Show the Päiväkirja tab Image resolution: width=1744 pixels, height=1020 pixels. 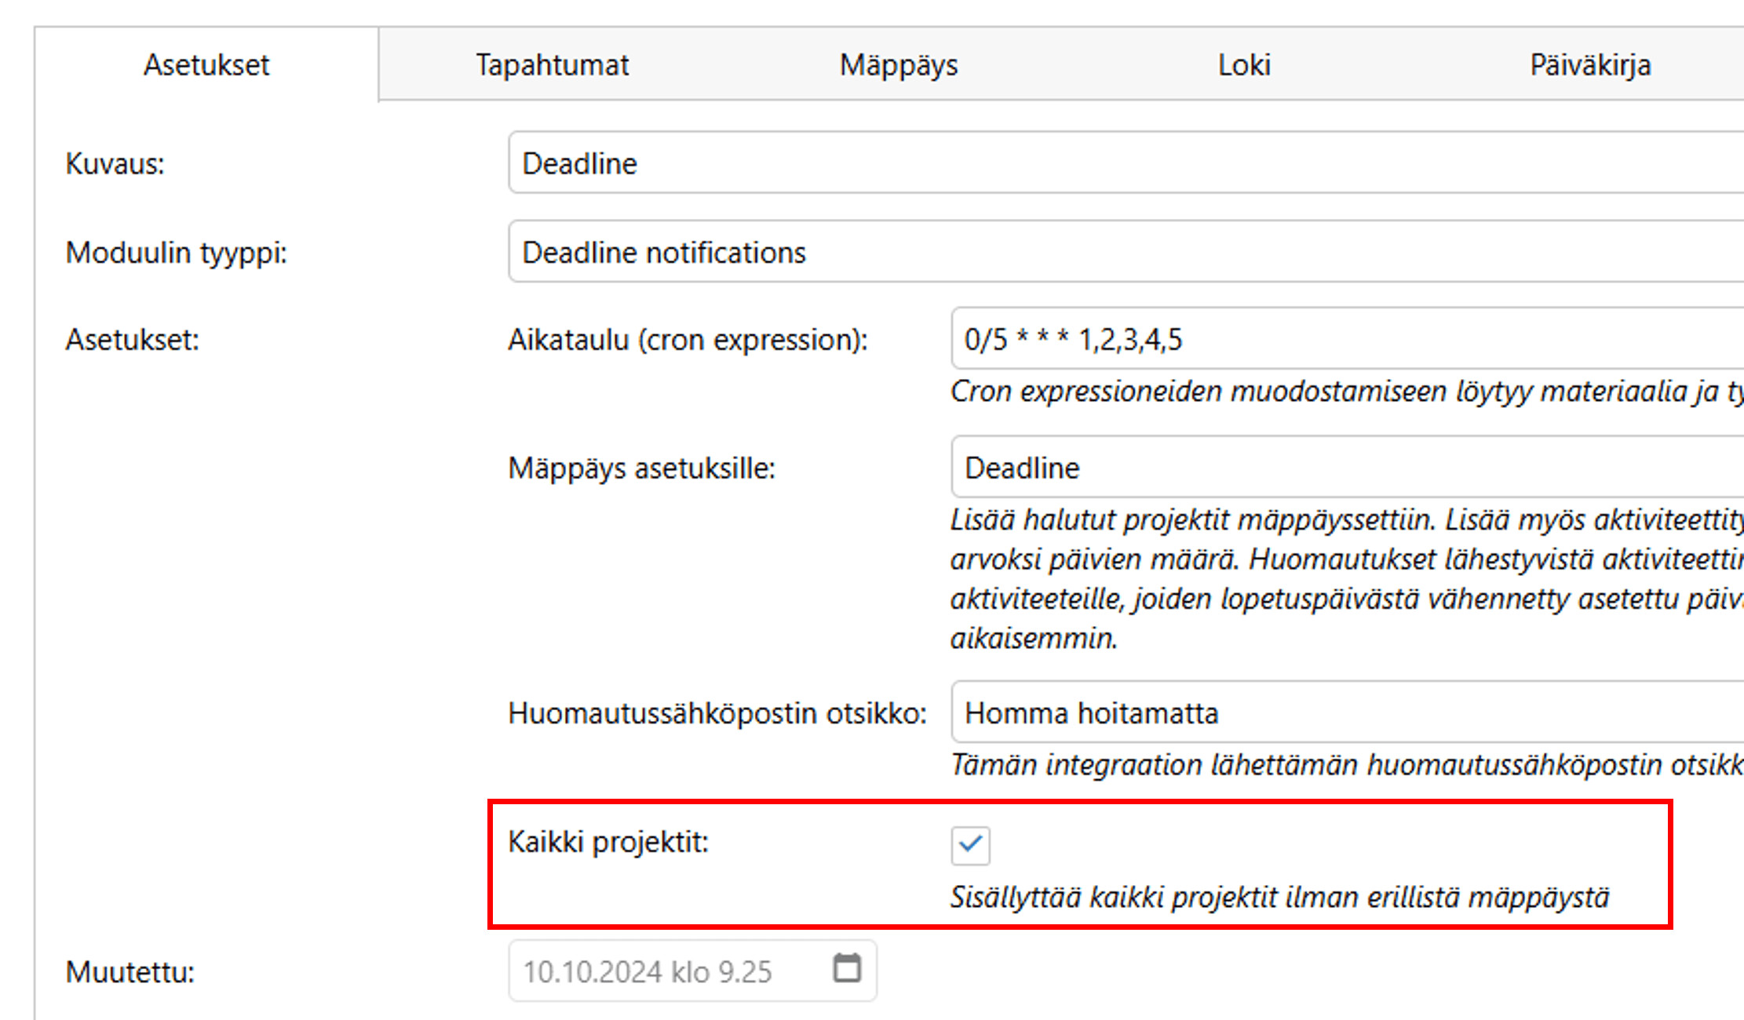coord(1590,65)
